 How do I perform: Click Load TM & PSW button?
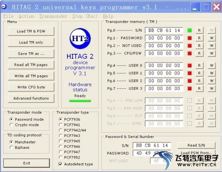click(x=31, y=31)
